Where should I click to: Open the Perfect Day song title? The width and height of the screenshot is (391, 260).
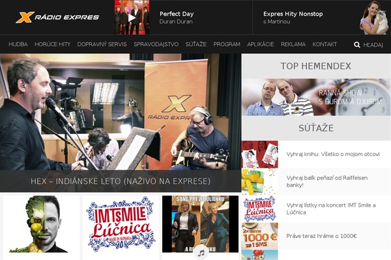(x=177, y=14)
